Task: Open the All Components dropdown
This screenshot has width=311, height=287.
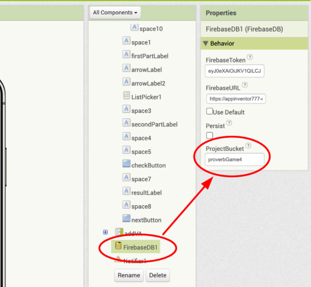Action: point(115,13)
